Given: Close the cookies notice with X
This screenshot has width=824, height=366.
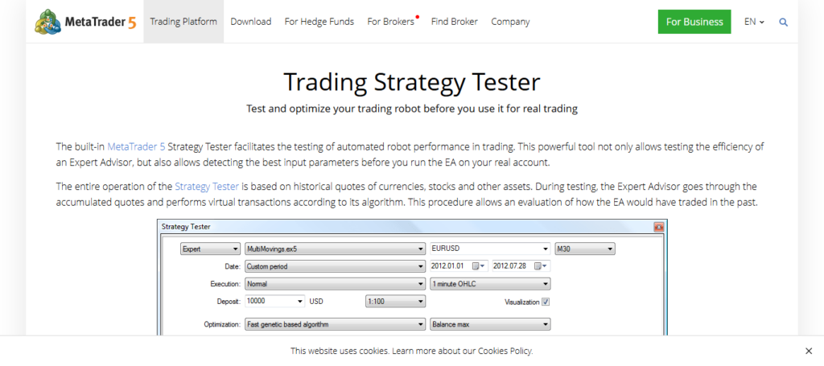Looking at the screenshot, I should pos(809,351).
